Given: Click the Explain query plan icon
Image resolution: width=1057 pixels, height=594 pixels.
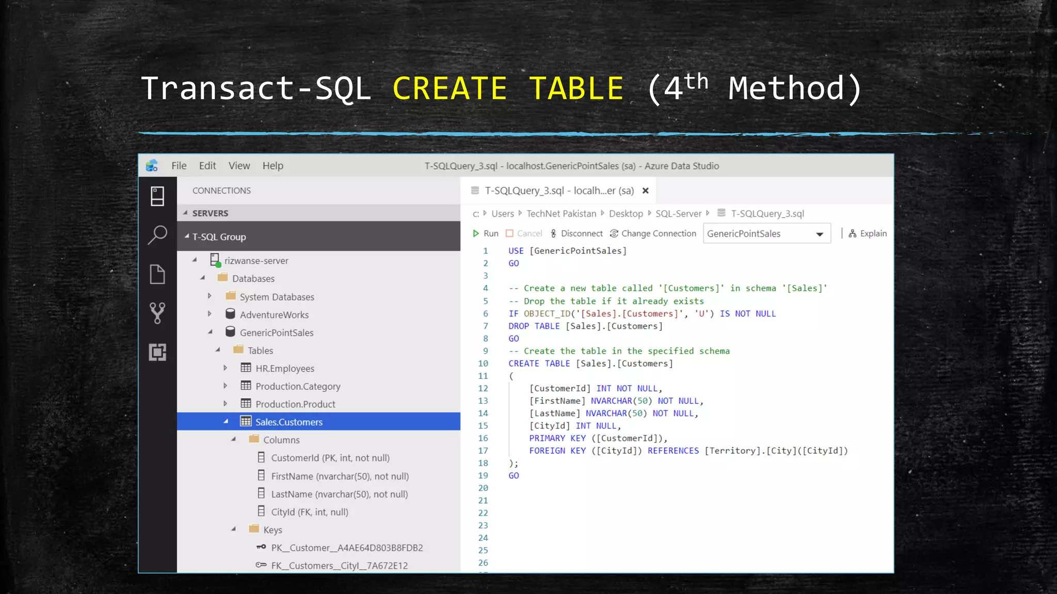Looking at the screenshot, I should (x=853, y=234).
